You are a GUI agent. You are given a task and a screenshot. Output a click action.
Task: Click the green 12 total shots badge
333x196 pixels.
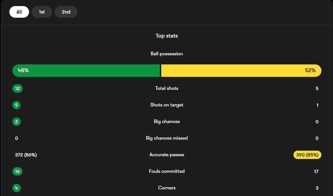pos(17,88)
